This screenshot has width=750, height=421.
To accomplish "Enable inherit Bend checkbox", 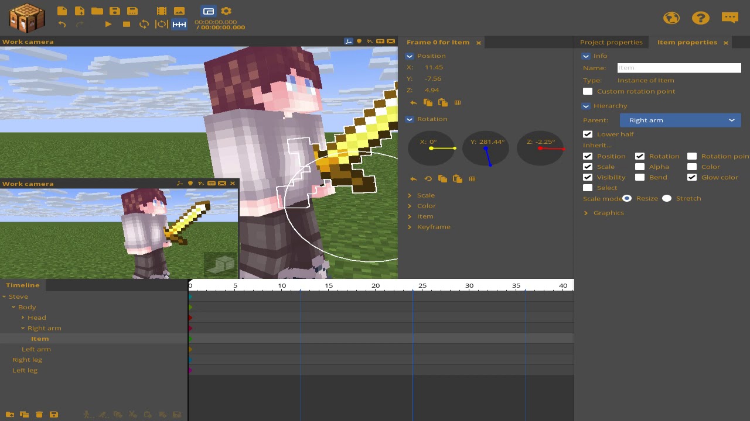I will pos(640,177).
